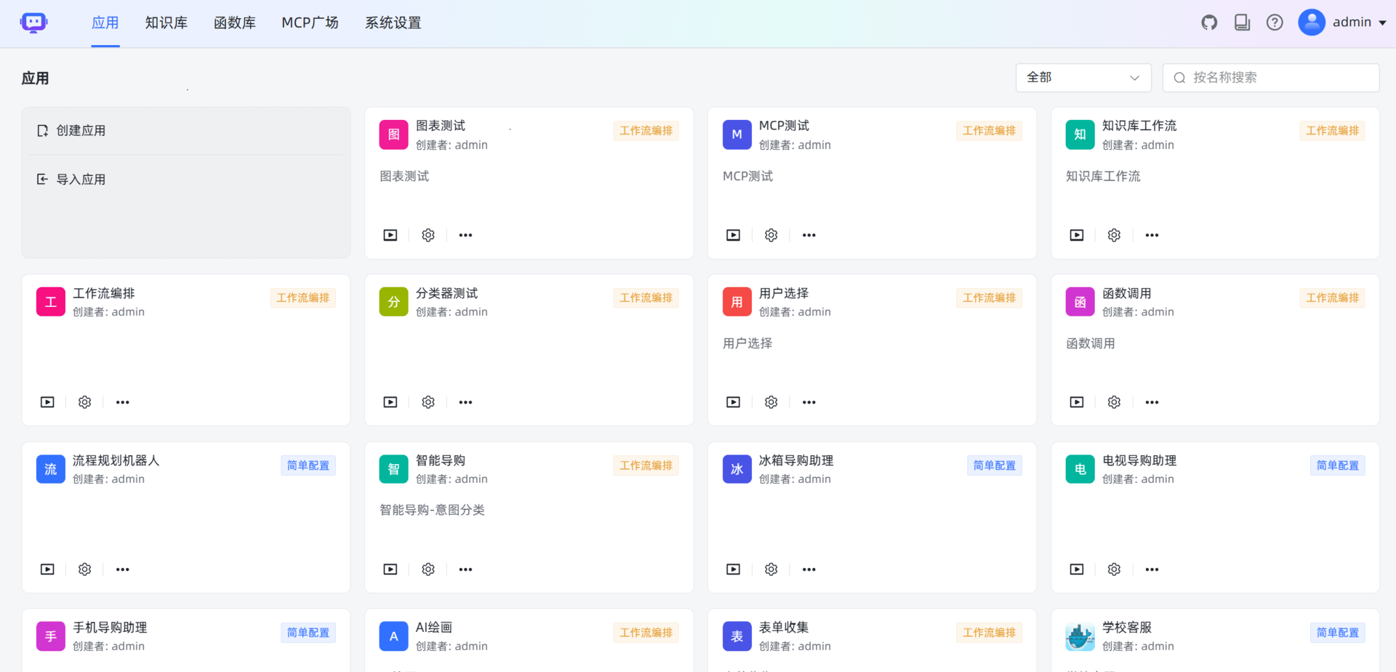Open the 全部 filter dropdown
This screenshot has height=672, width=1396.
[1083, 77]
